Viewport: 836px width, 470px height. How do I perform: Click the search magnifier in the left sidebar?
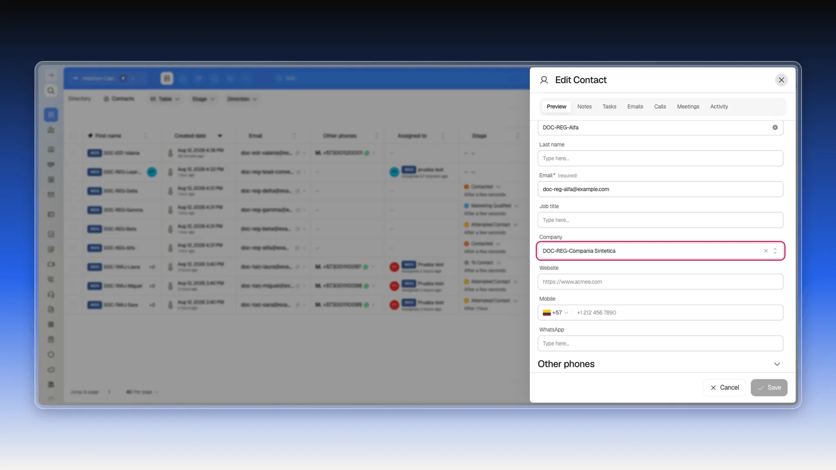pos(51,91)
